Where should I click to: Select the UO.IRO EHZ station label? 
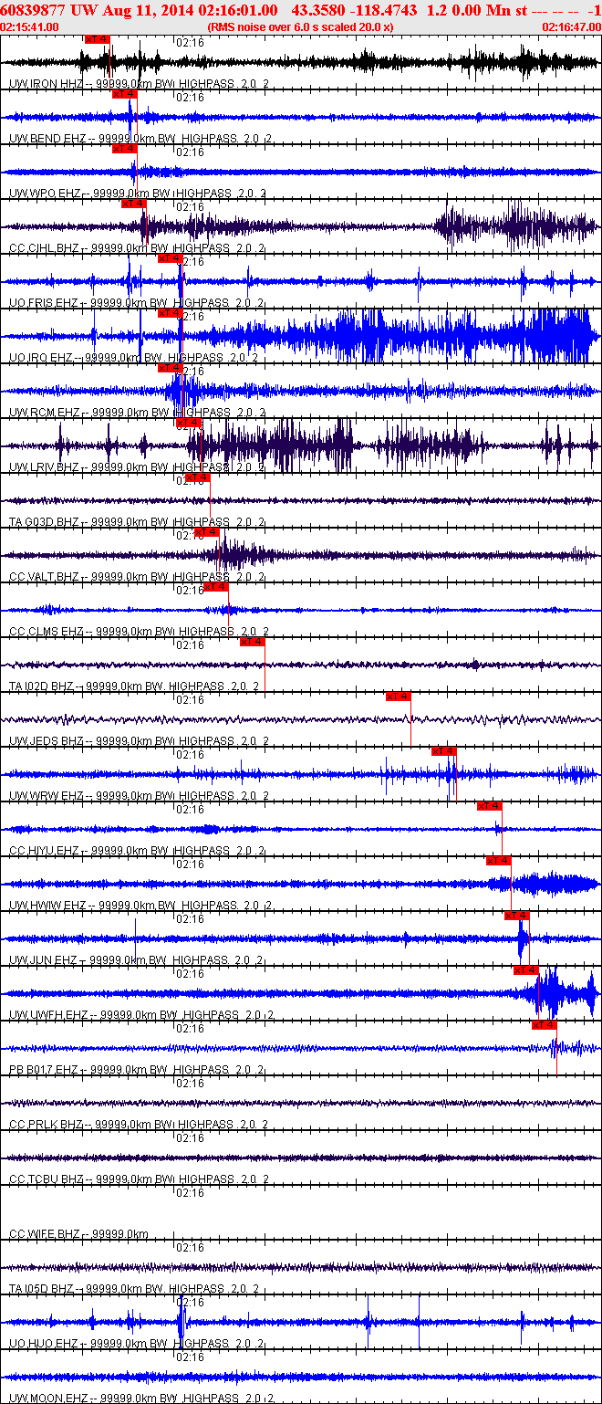[39, 358]
